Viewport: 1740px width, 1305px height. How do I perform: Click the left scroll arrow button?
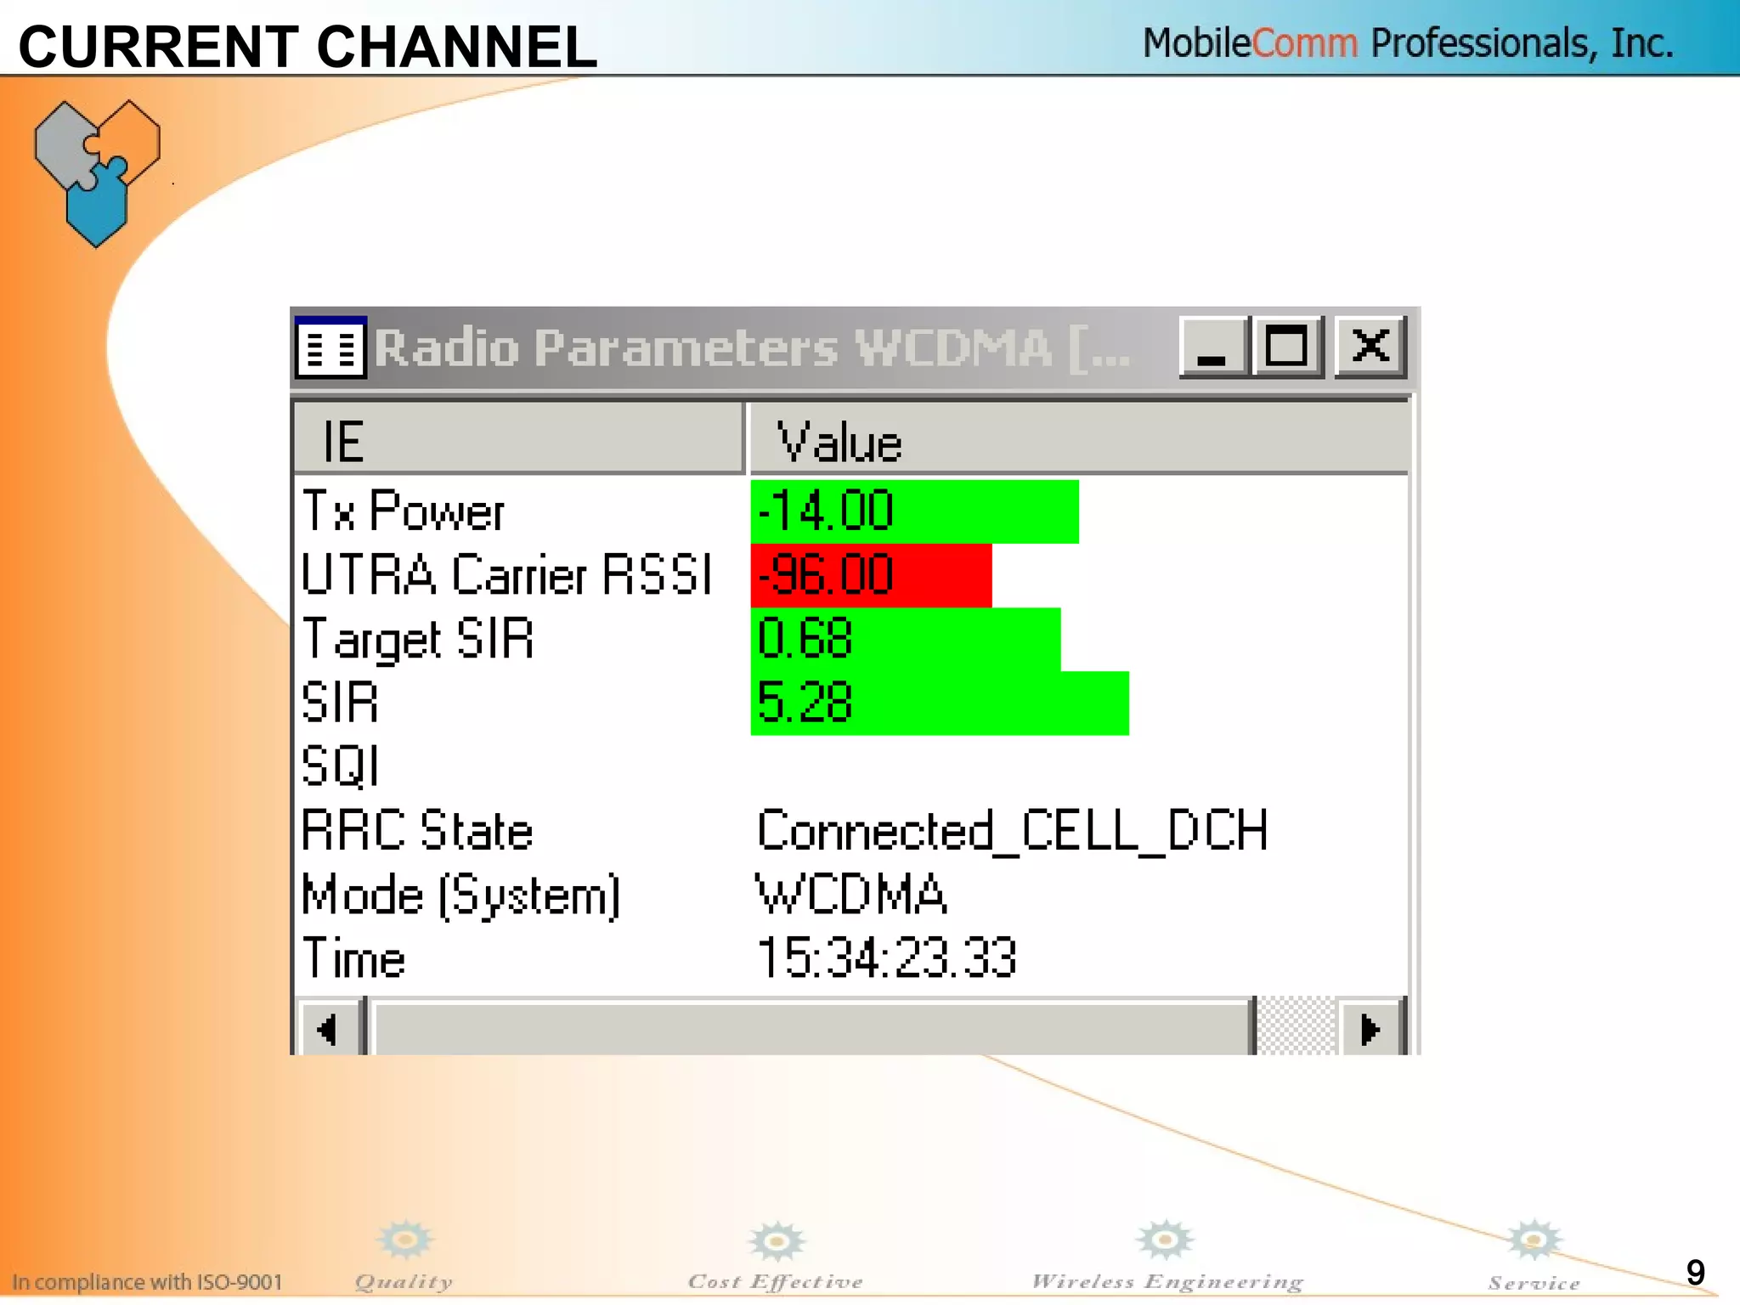pos(328,1030)
